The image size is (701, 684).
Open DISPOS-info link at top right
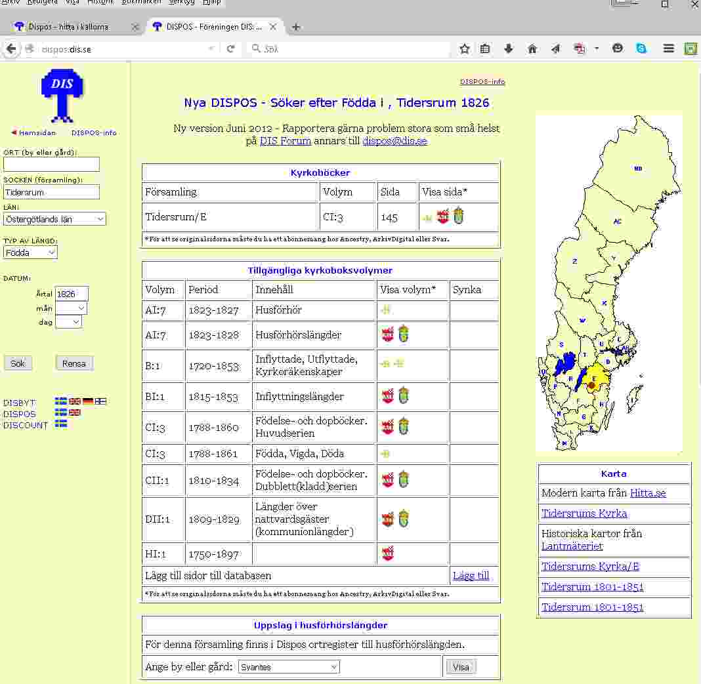point(482,81)
